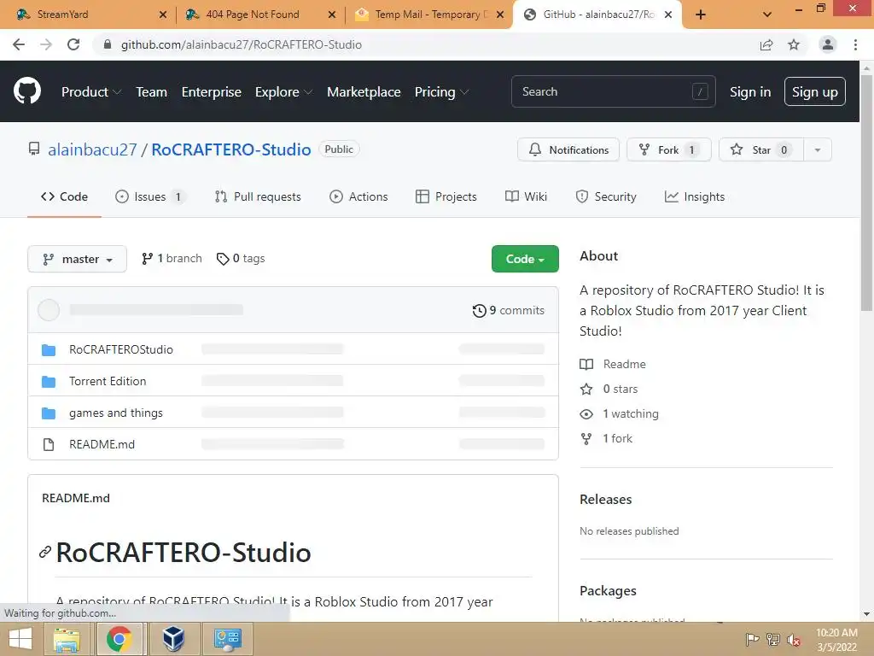The image size is (874, 656).
Task: Click the Sign up button
Action: pyautogui.click(x=814, y=91)
